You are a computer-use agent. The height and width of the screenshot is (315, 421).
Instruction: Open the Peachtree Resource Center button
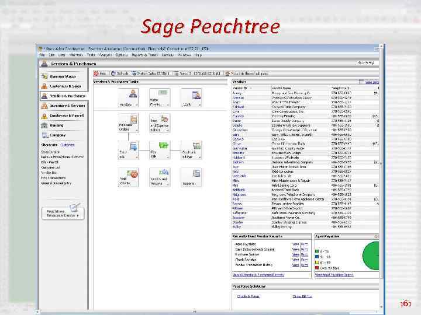tap(63, 213)
